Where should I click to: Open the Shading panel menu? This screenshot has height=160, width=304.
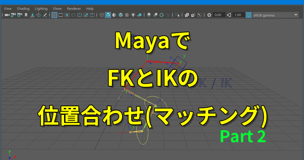(x=23, y=9)
